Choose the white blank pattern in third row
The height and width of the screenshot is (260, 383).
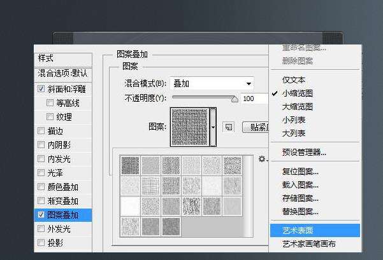[x=130, y=206]
